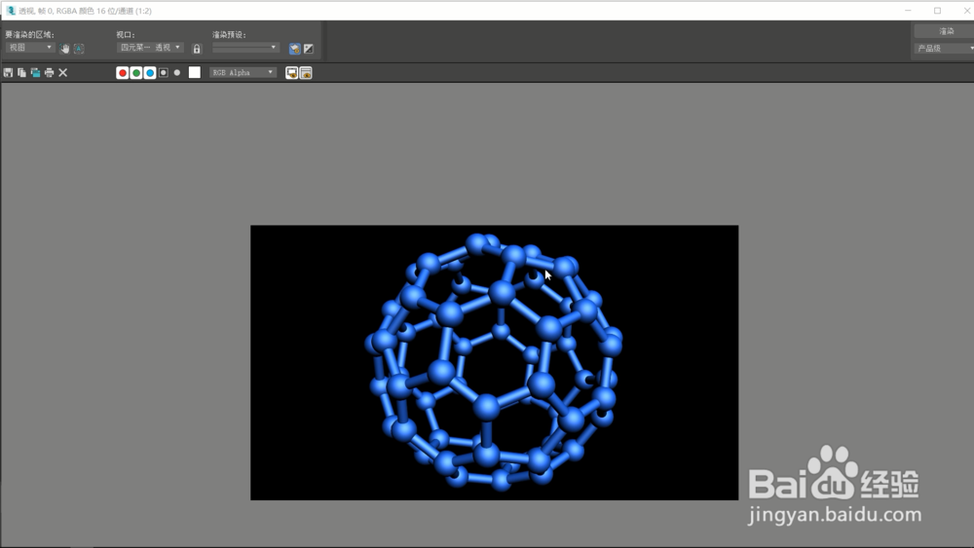Open the viewport selection dropdown
This screenshot has height=548, width=974.
[x=150, y=47]
